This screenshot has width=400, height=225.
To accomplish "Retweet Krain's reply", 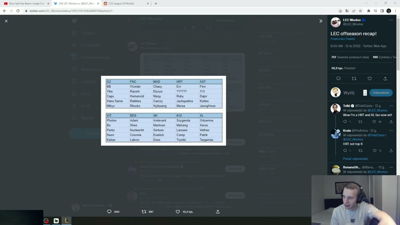I will pyautogui.click(x=360, y=151).
